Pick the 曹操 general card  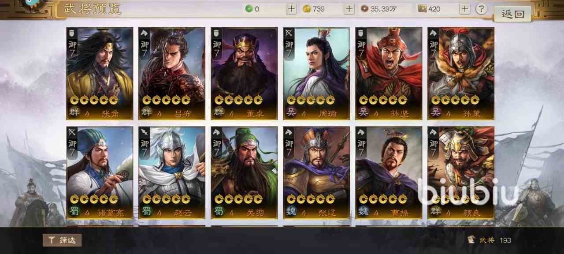point(389,173)
